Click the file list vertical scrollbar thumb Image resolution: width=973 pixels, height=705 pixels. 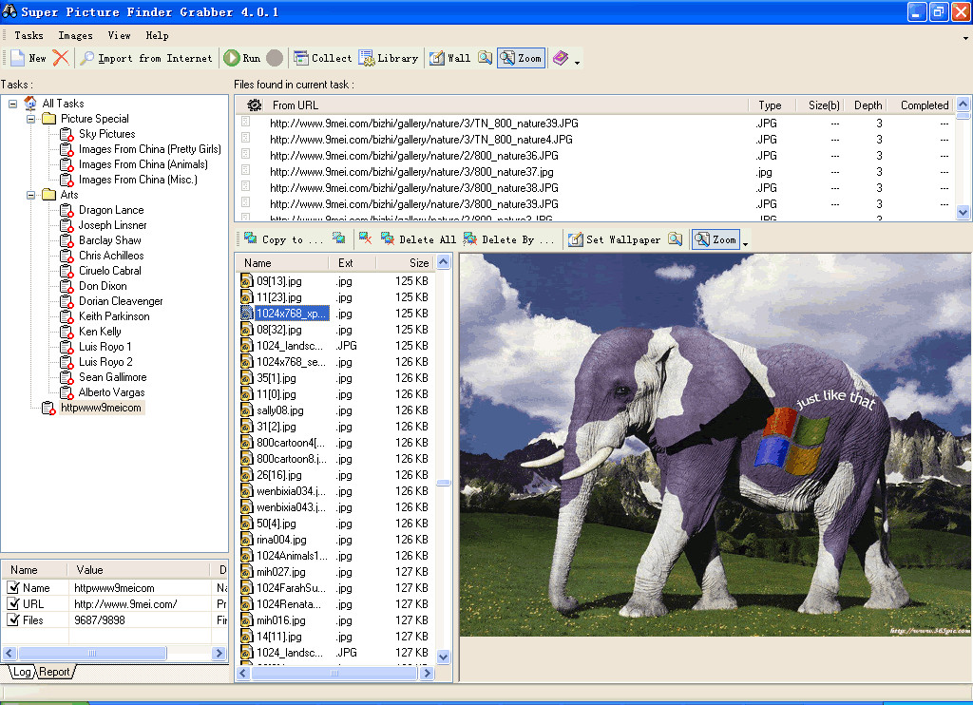coord(443,483)
